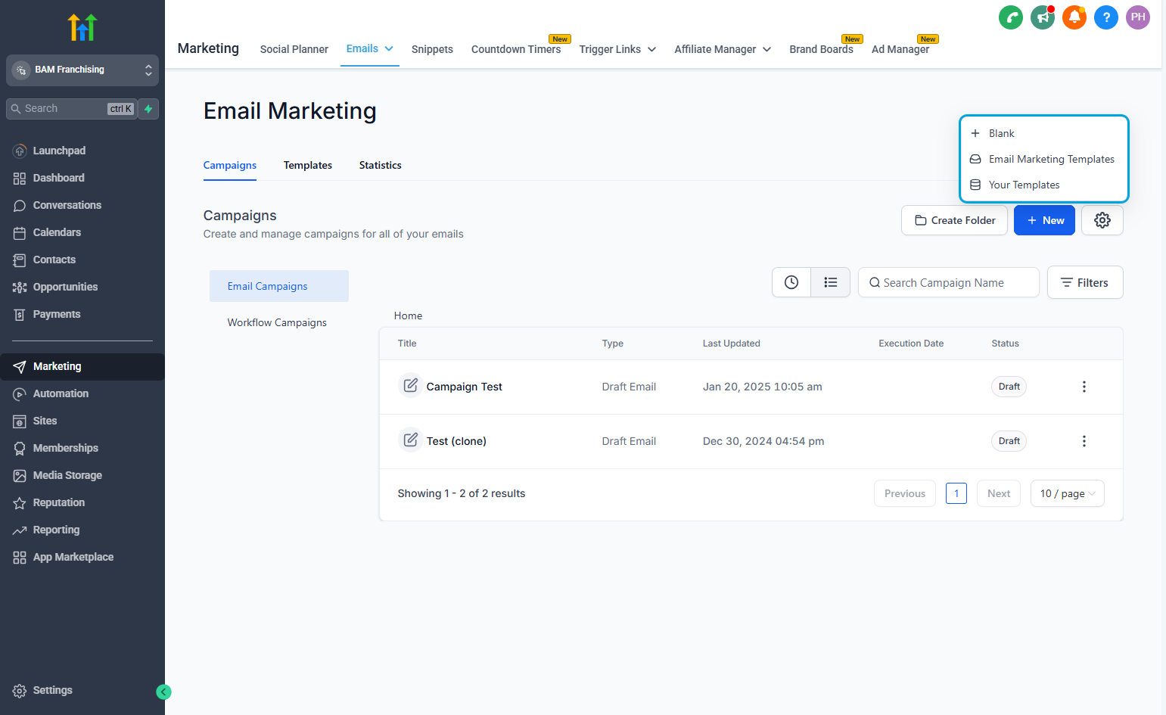Click the clock schedule view icon
The height and width of the screenshot is (715, 1166).
[x=791, y=282]
